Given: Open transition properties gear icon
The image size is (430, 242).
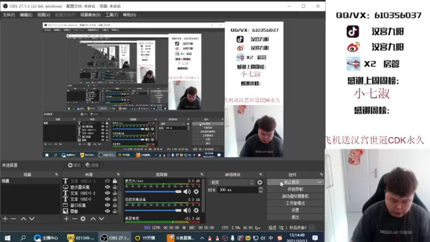Looking at the screenshot, I should (260, 182).
